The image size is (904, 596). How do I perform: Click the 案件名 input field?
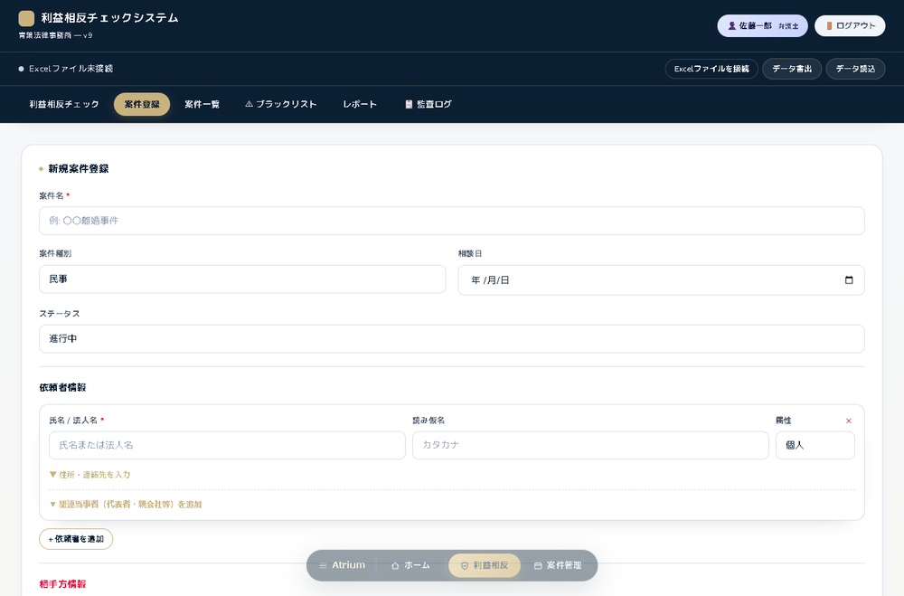[x=451, y=221]
